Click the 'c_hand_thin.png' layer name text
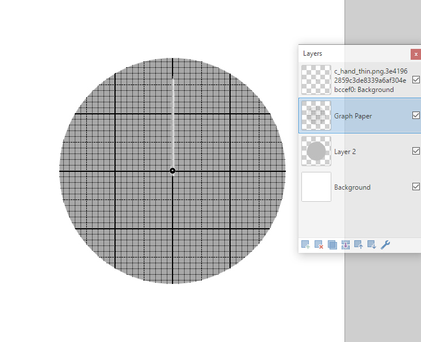Viewport: 421px width, 342px height. click(x=370, y=80)
